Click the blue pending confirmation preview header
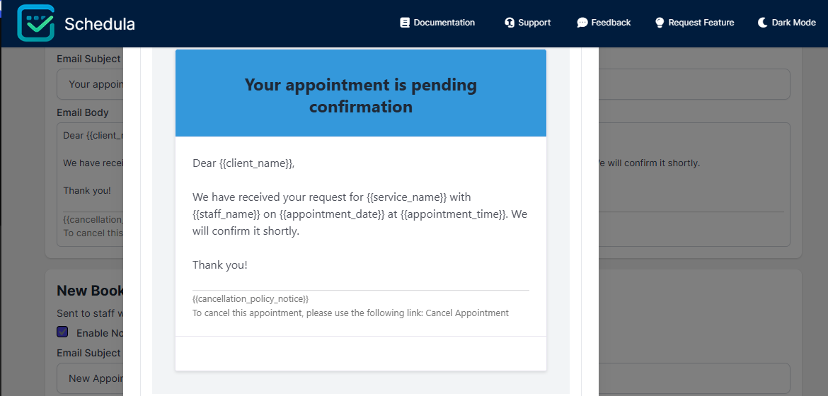This screenshot has width=828, height=396. tap(361, 95)
